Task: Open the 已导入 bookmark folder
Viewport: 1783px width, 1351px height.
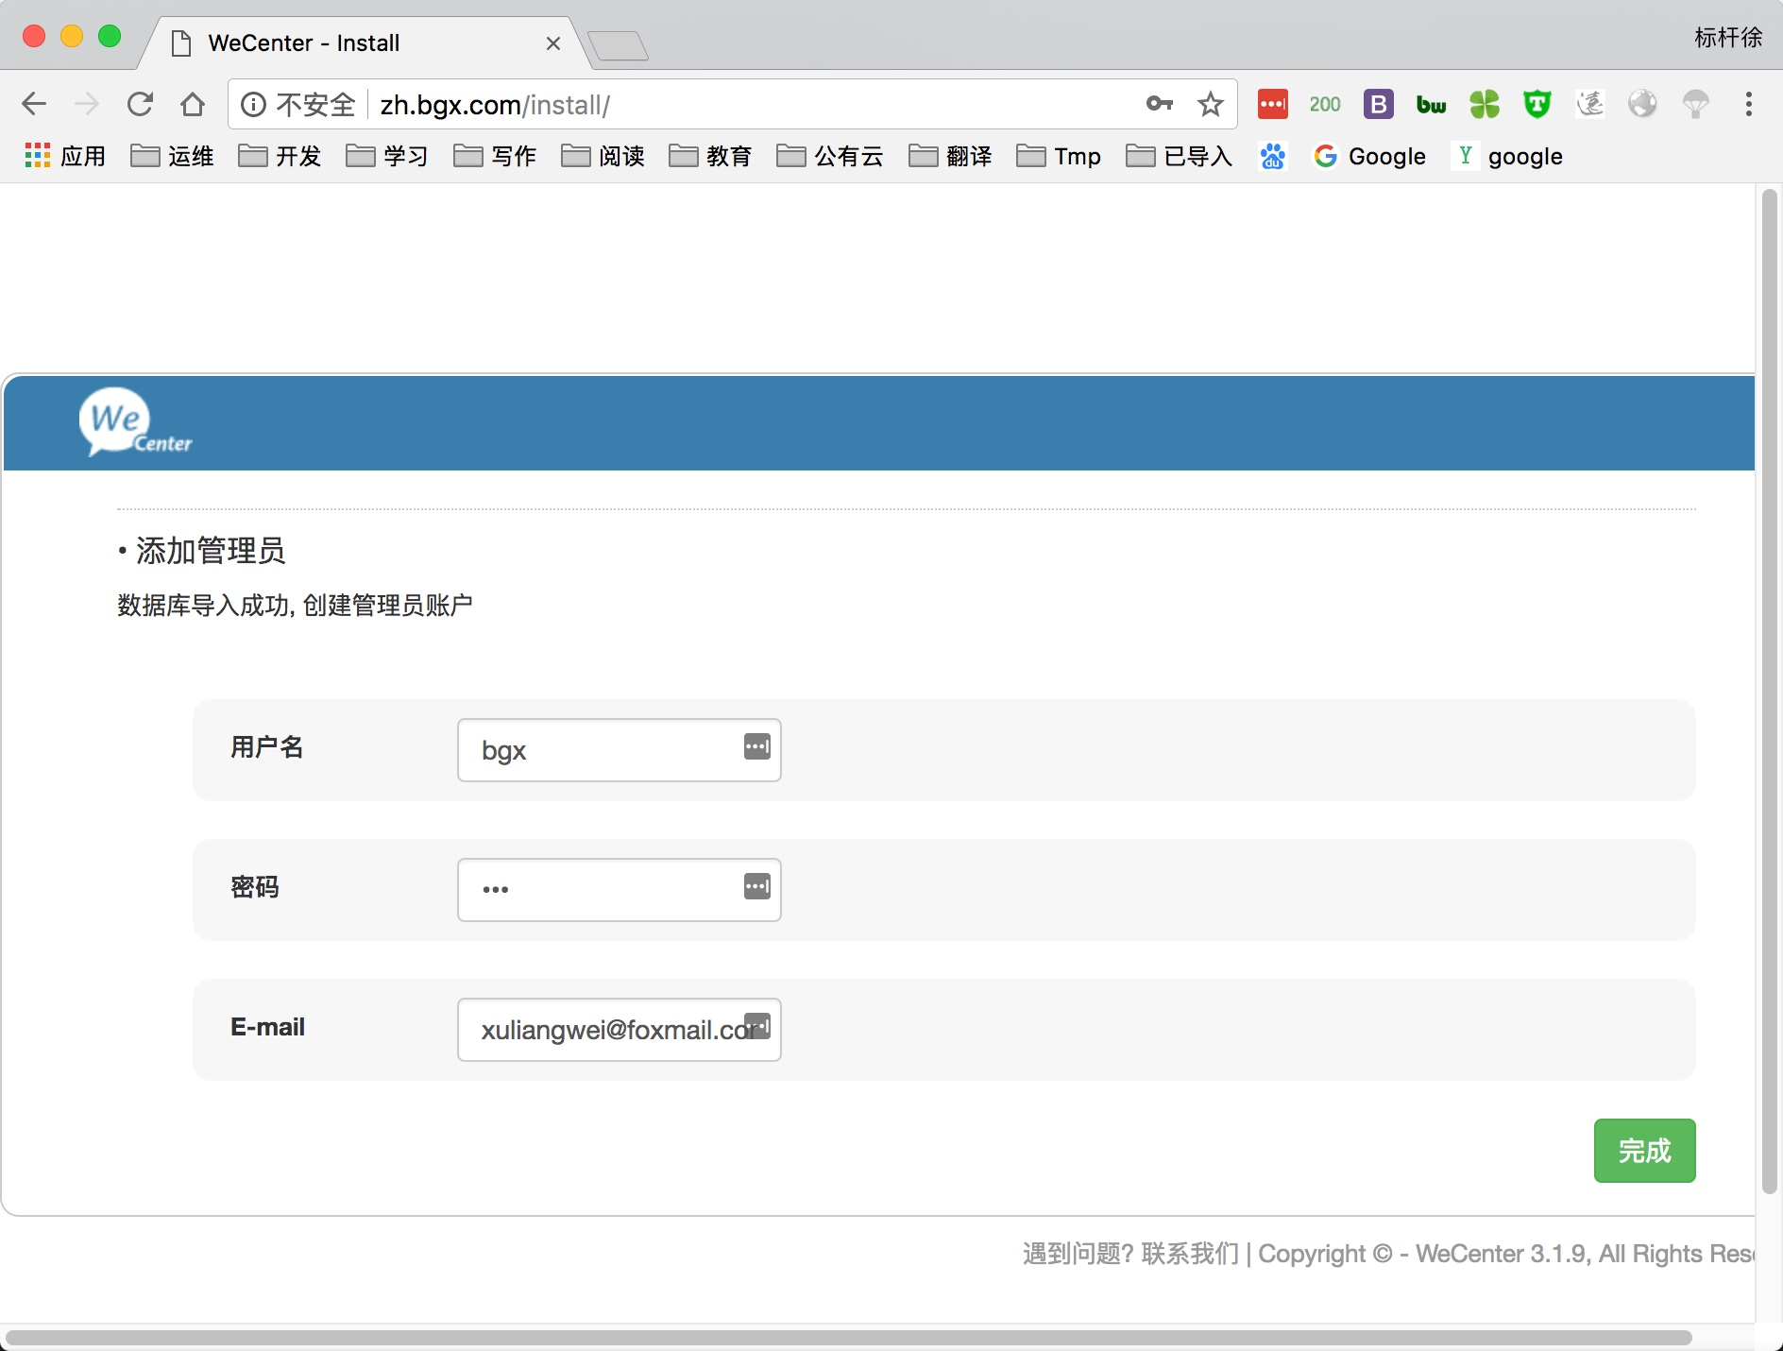Action: point(1180,156)
